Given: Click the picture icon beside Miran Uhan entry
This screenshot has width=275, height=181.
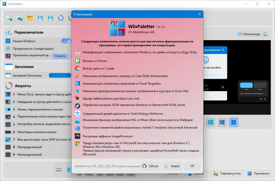Looking at the screenshot, I should [78, 121].
